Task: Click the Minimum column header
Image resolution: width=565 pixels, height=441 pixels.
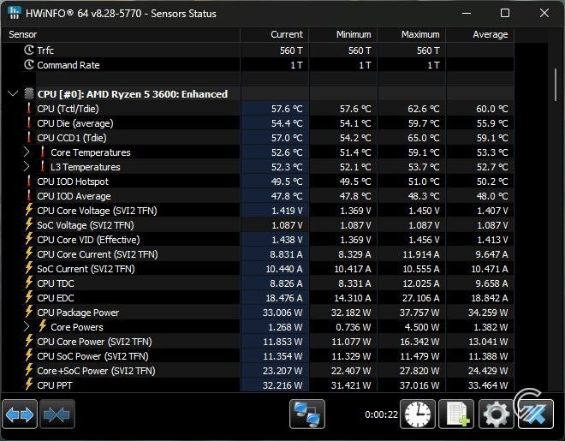Action: tap(342, 34)
